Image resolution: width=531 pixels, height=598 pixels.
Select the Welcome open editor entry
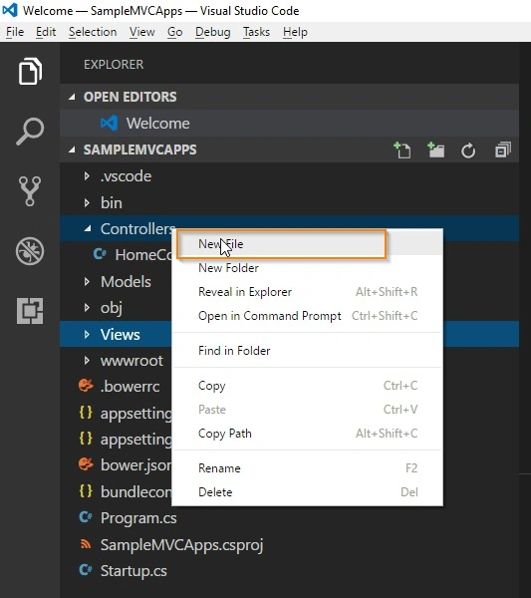pyautogui.click(x=289, y=124)
